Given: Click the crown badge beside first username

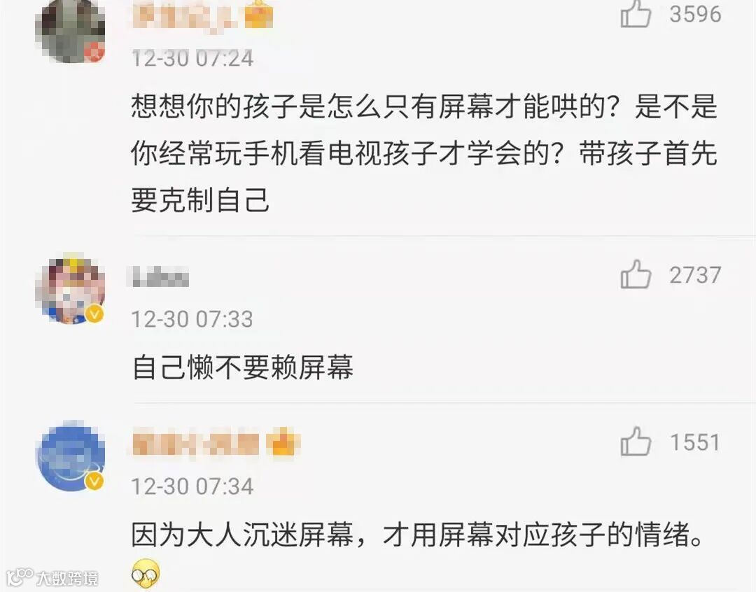Looking at the screenshot, I should pos(259,15).
